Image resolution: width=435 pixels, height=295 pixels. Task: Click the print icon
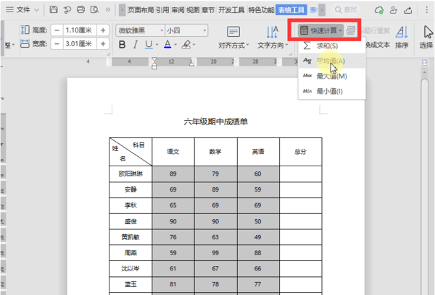pos(80,9)
